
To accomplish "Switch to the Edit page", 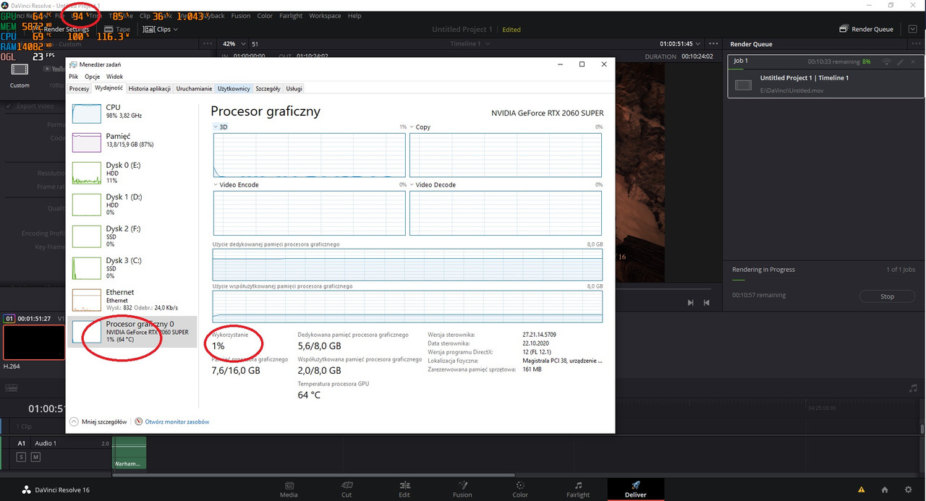I will point(404,489).
